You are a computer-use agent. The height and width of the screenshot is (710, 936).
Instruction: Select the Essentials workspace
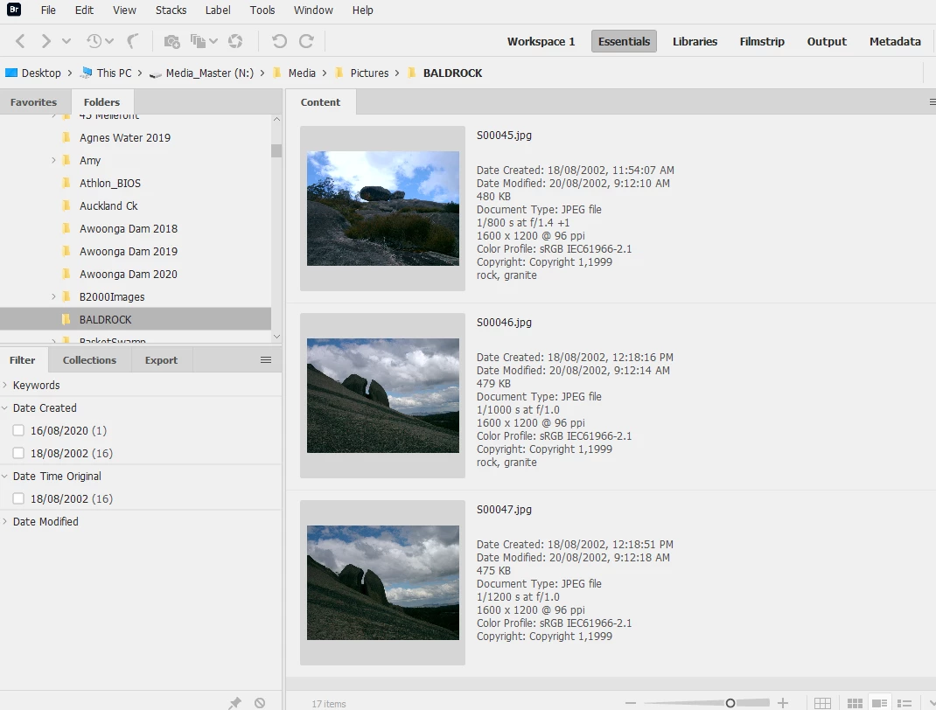[x=624, y=41]
